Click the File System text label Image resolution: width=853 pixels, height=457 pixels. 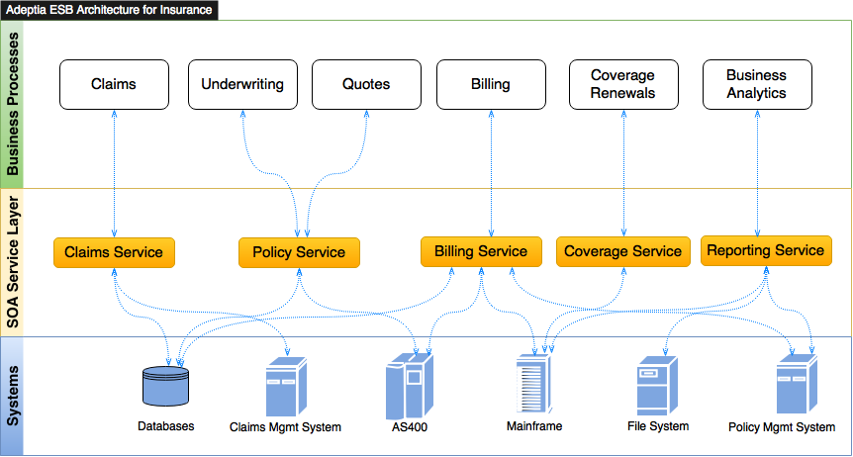[x=658, y=426]
